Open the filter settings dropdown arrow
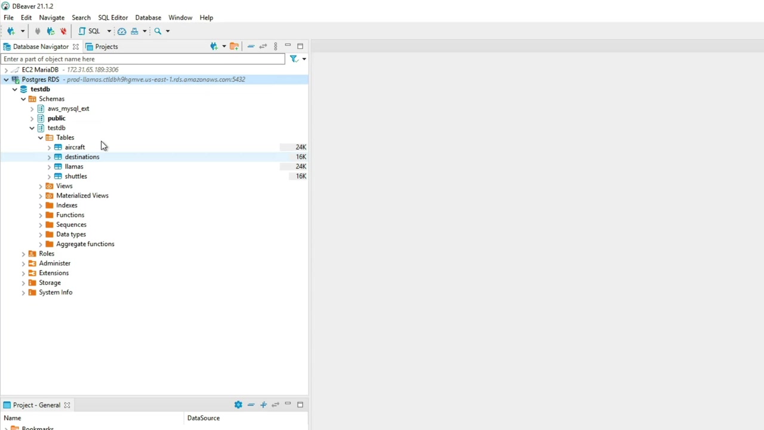 point(304,59)
